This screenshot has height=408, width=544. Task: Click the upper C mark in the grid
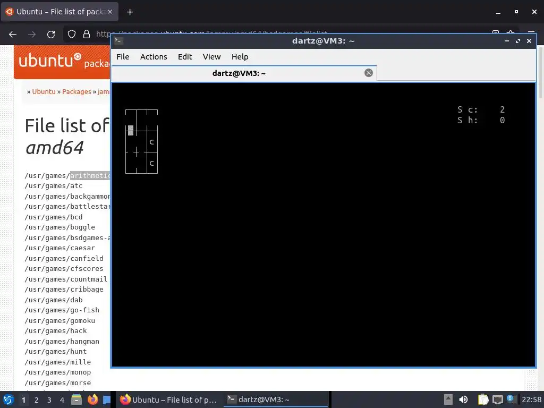(x=151, y=142)
